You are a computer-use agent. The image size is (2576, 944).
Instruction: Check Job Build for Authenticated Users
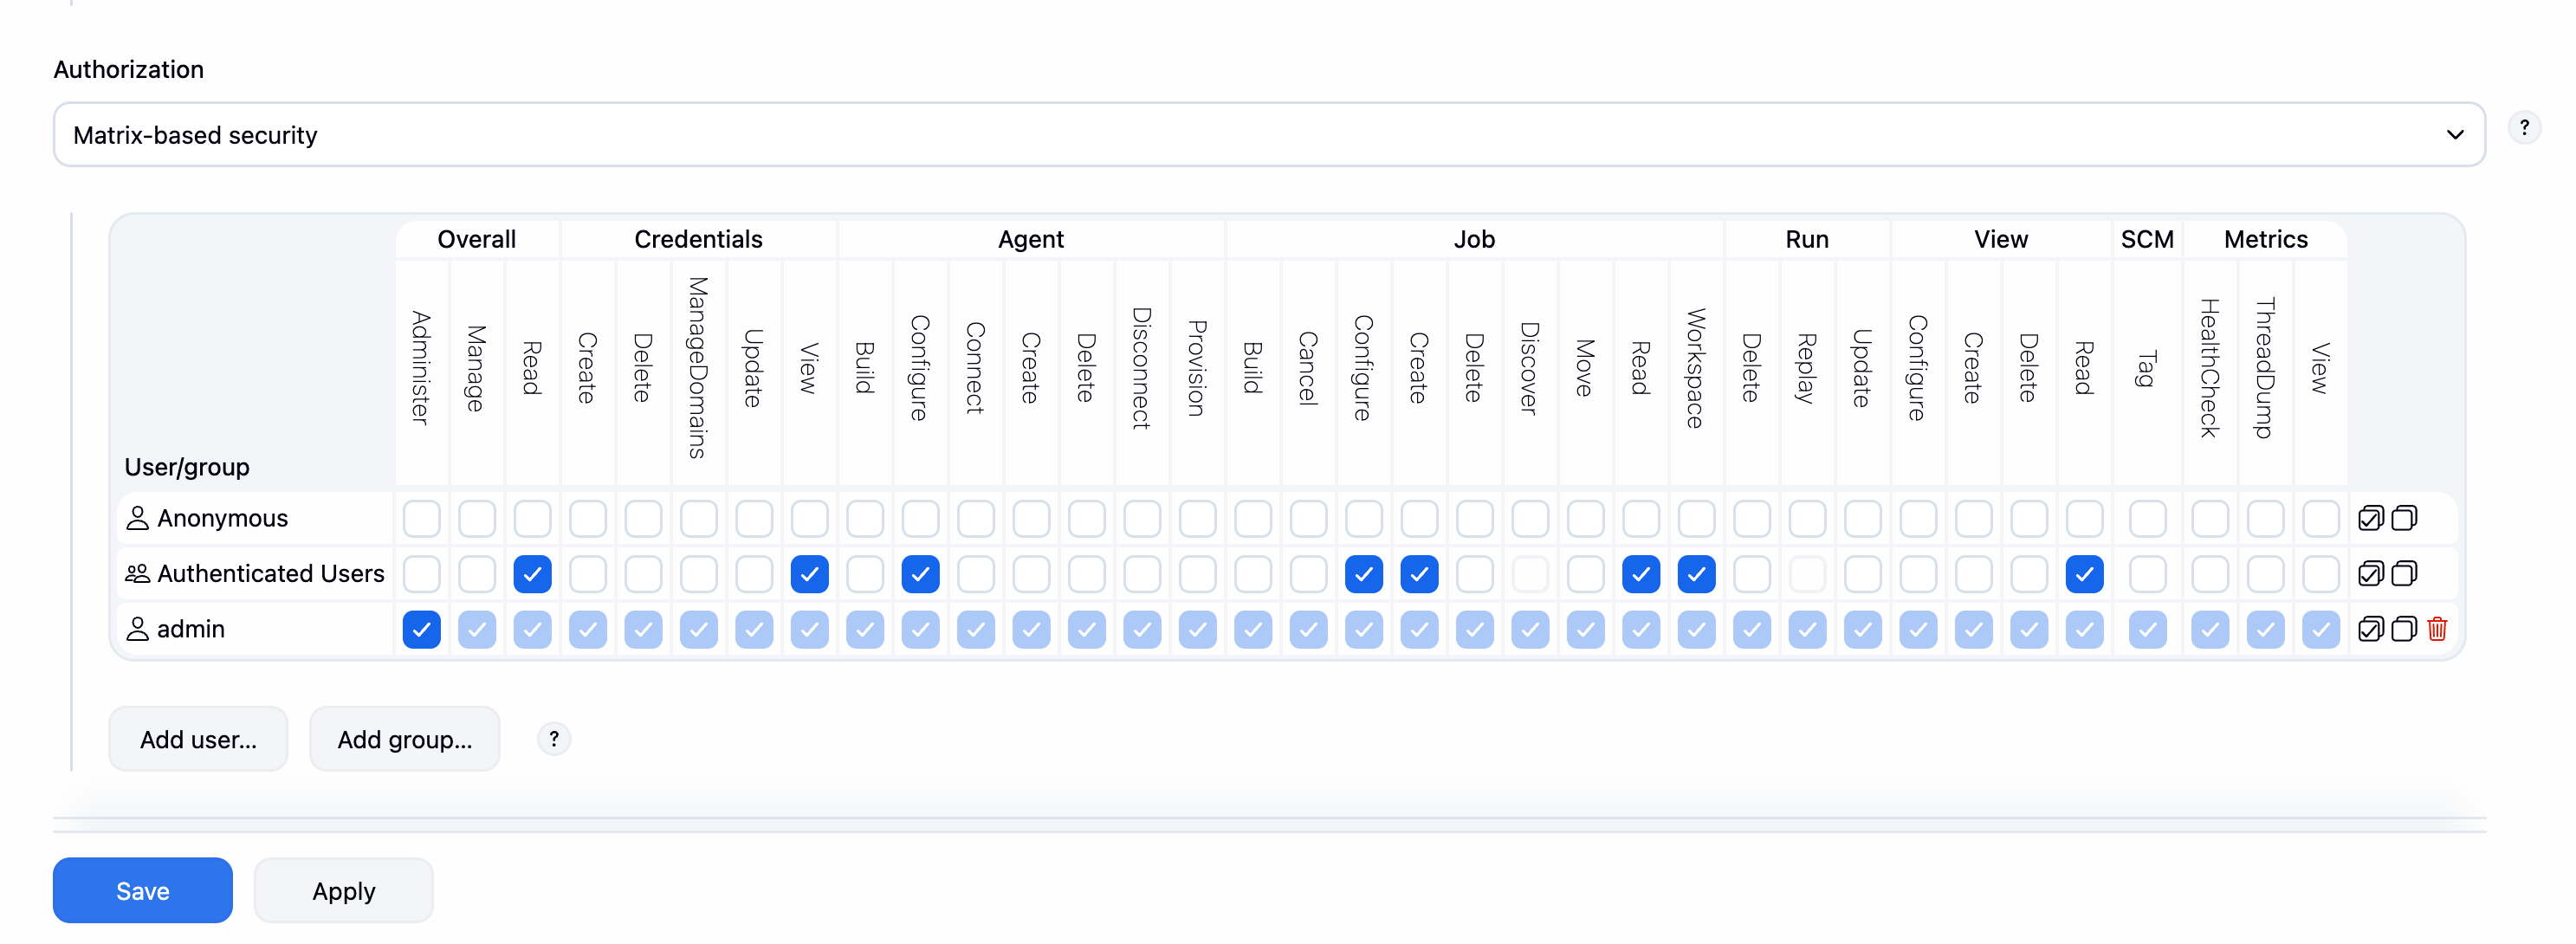tap(1253, 574)
